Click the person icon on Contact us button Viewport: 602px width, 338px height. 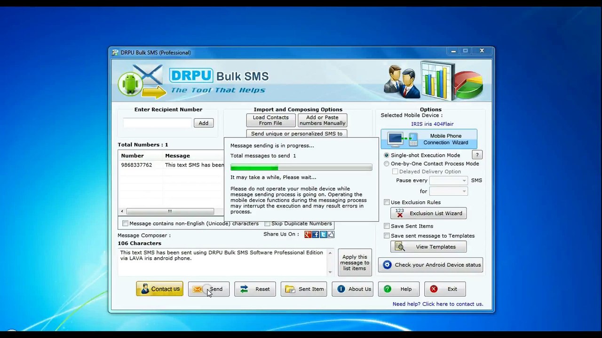145,289
